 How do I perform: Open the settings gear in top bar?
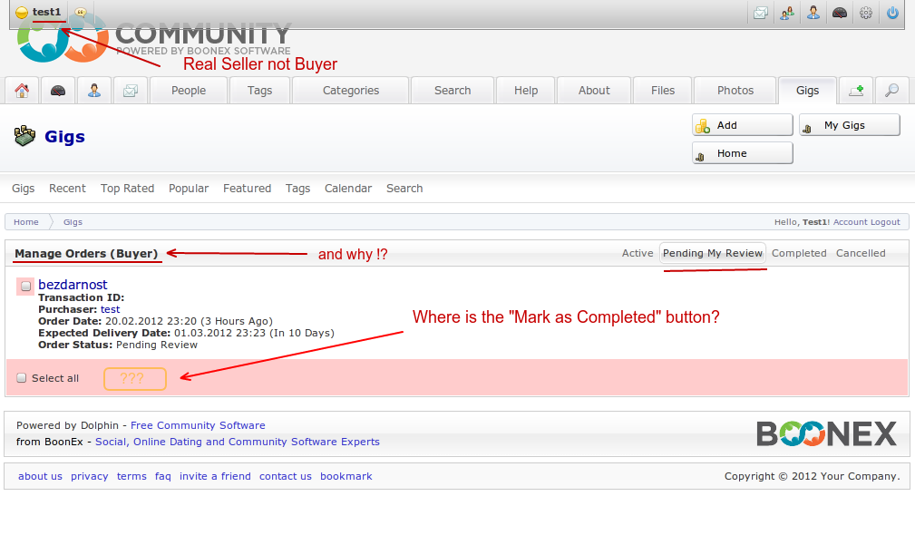[866, 13]
